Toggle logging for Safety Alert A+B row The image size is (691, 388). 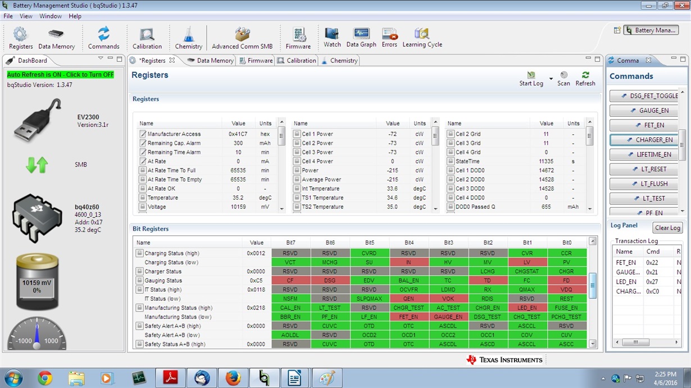point(140,326)
